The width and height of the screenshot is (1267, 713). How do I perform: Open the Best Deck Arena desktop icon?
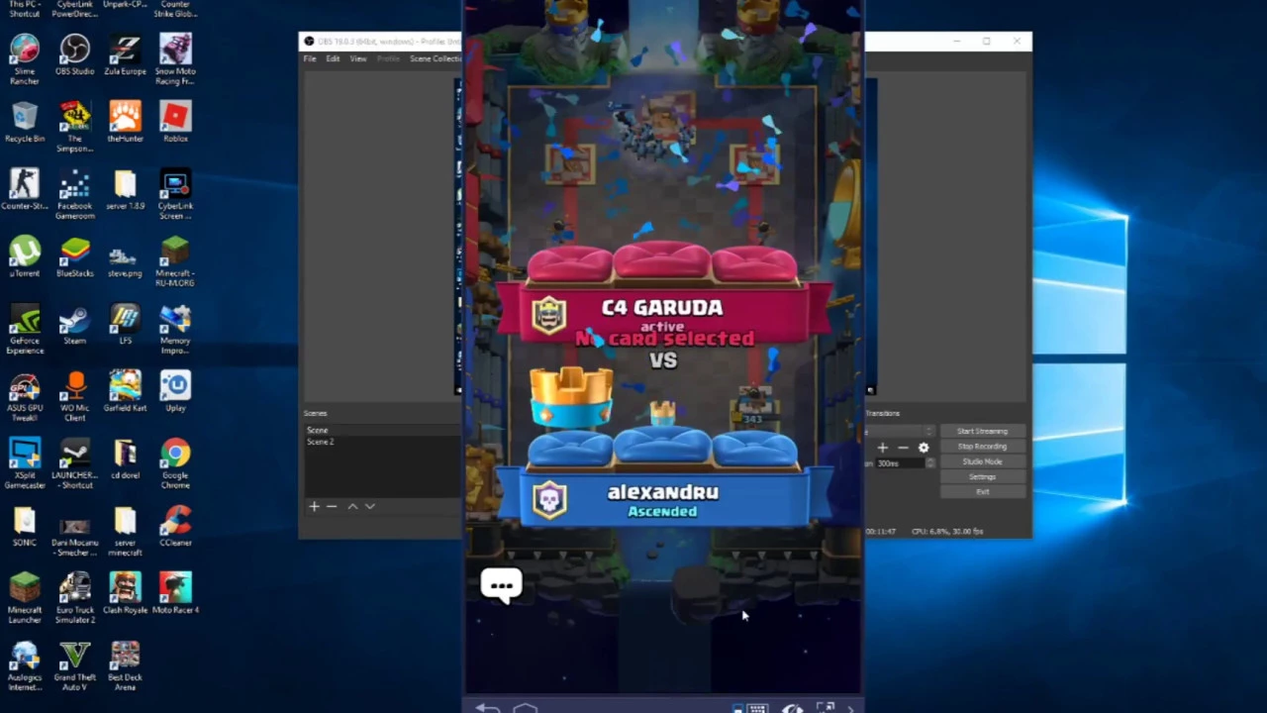(125, 664)
